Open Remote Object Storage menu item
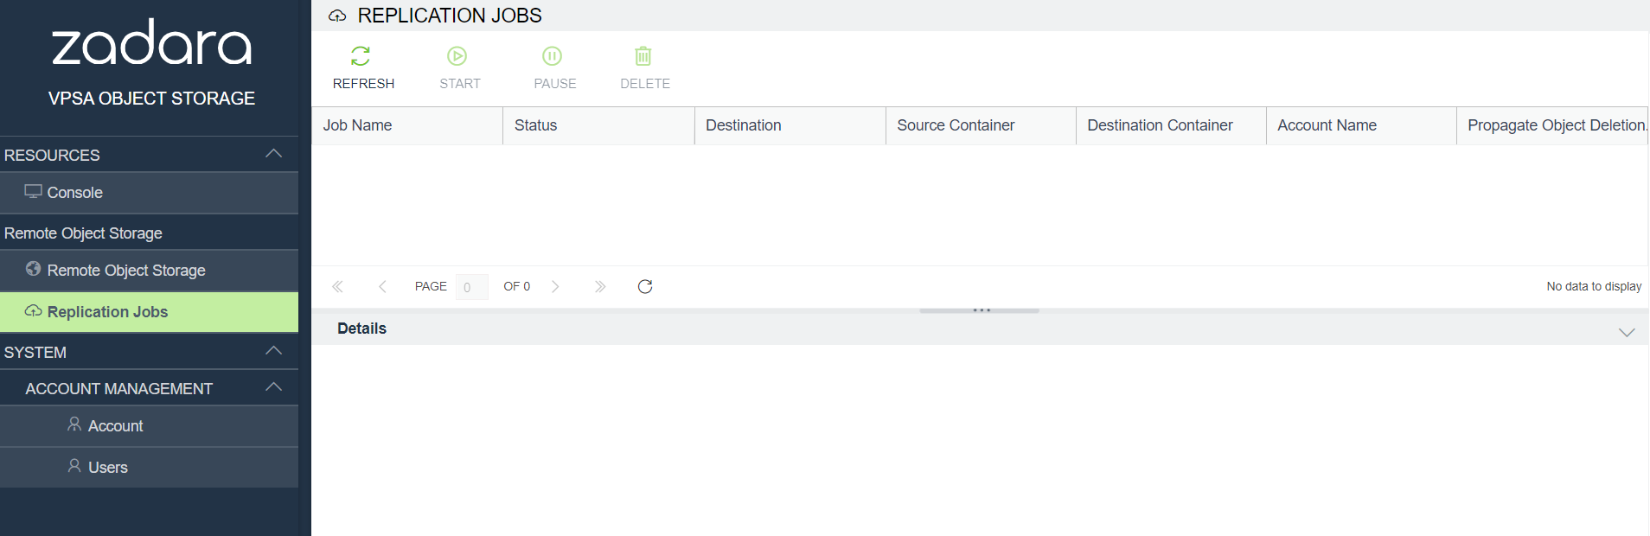Viewport: 1650px width, 536px height. (149, 271)
